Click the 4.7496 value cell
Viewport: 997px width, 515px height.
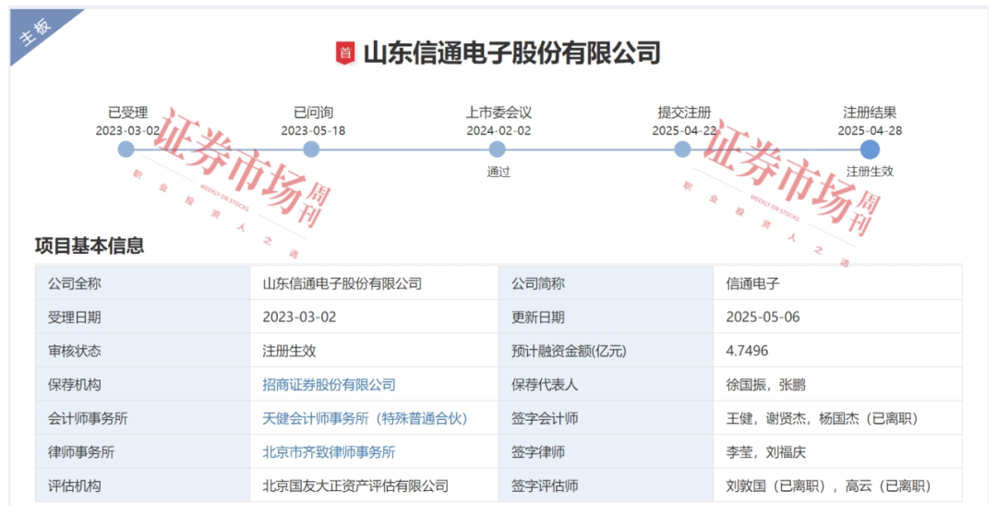click(838, 351)
